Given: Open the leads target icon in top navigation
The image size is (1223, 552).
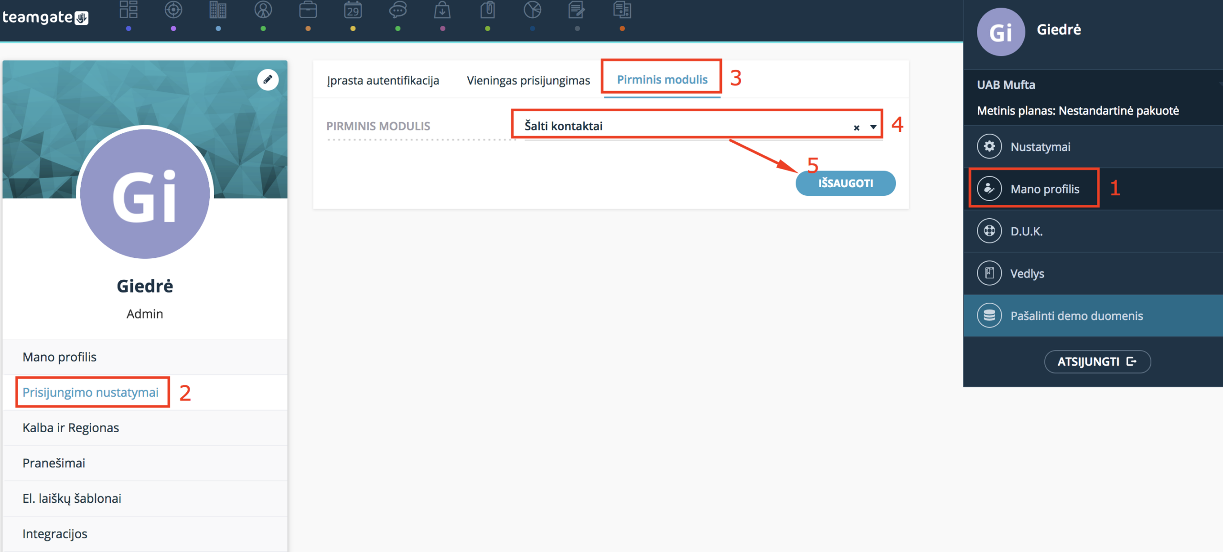Looking at the screenshot, I should tap(173, 10).
